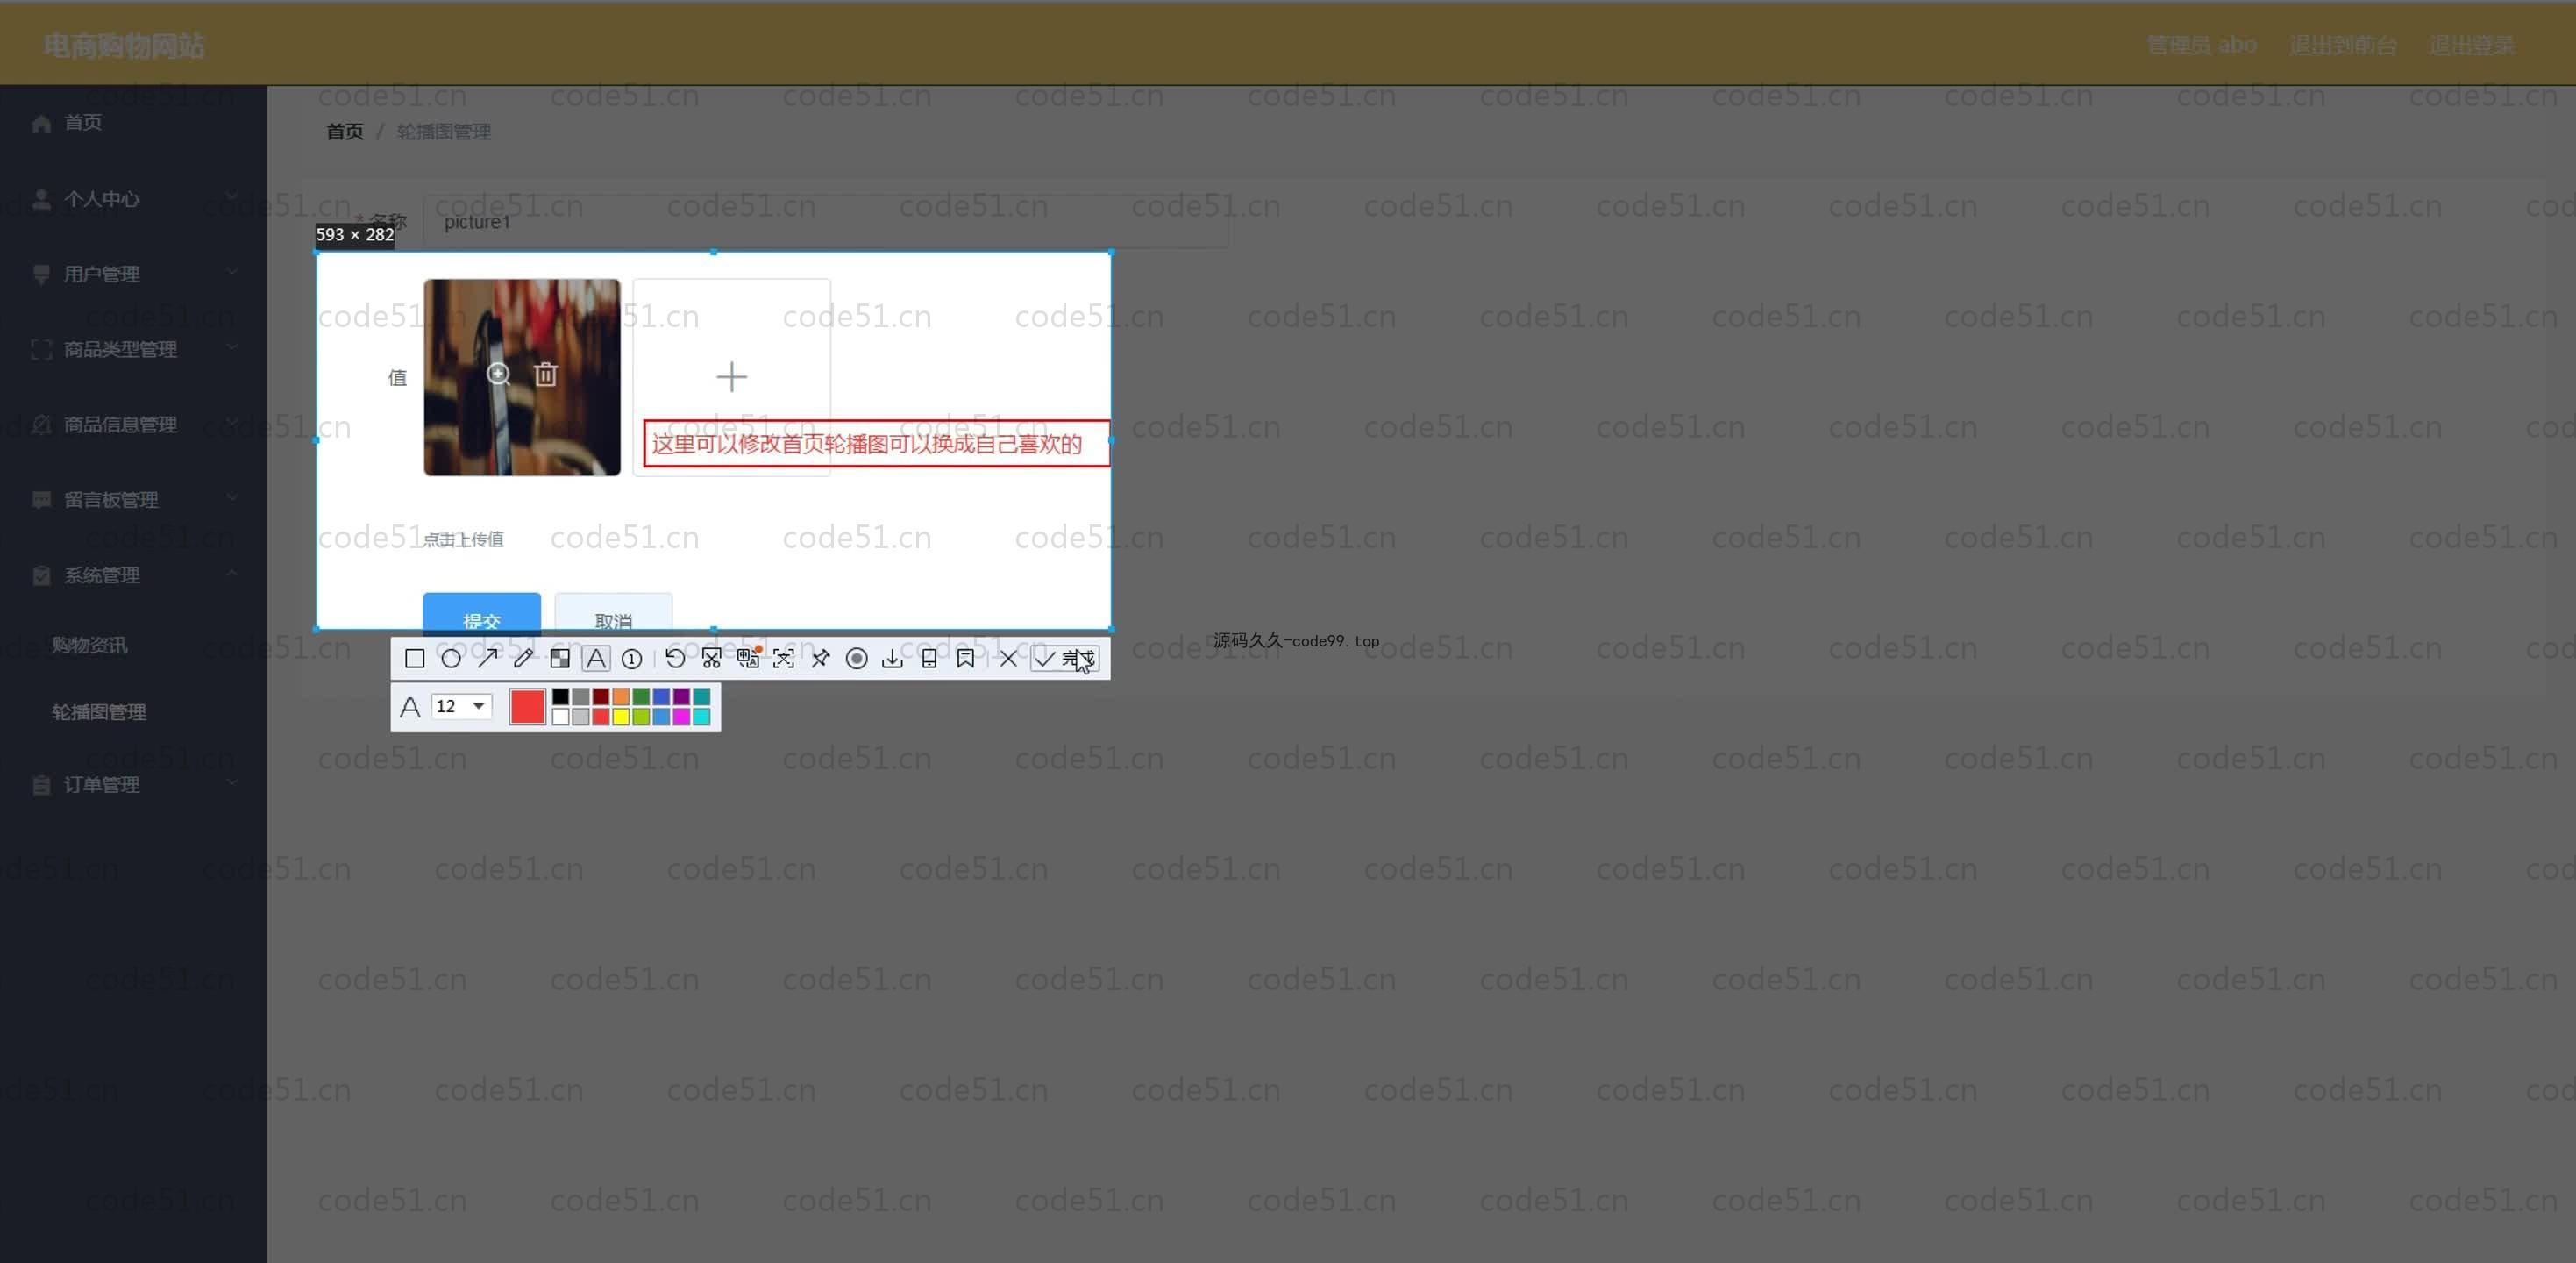Click the name input containing picture1
The height and width of the screenshot is (1263, 2576).
(825, 222)
